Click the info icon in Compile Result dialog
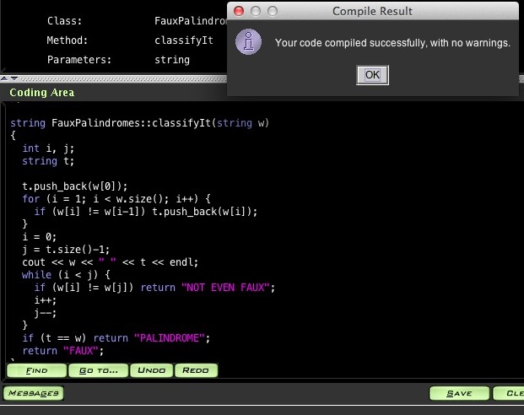Image resolution: width=524 pixels, height=415 pixels. coord(248,40)
